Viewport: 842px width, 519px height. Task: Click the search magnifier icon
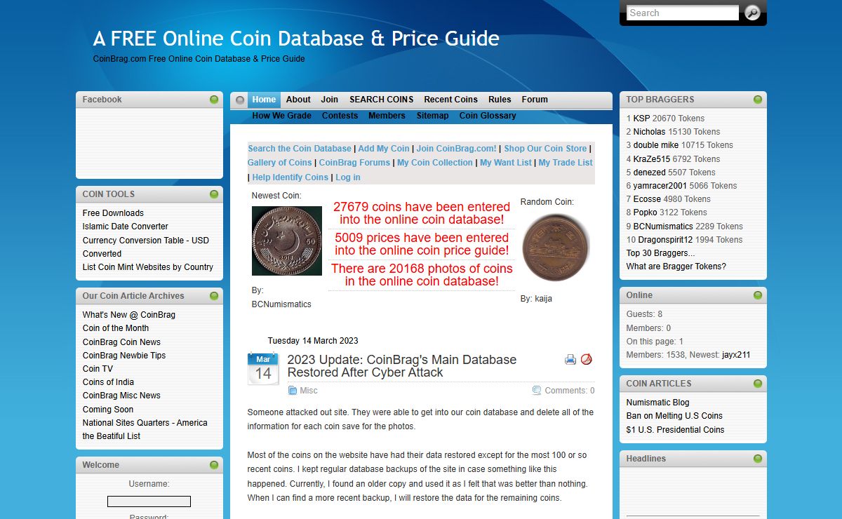pyautogui.click(x=752, y=13)
